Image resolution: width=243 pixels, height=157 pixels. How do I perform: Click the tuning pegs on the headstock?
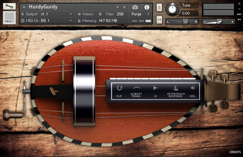(218, 91)
